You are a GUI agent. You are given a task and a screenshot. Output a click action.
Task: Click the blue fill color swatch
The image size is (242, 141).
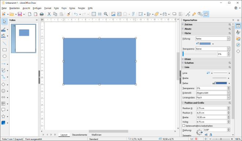205,44
